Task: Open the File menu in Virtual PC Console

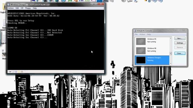Action: (x=136, y=34)
